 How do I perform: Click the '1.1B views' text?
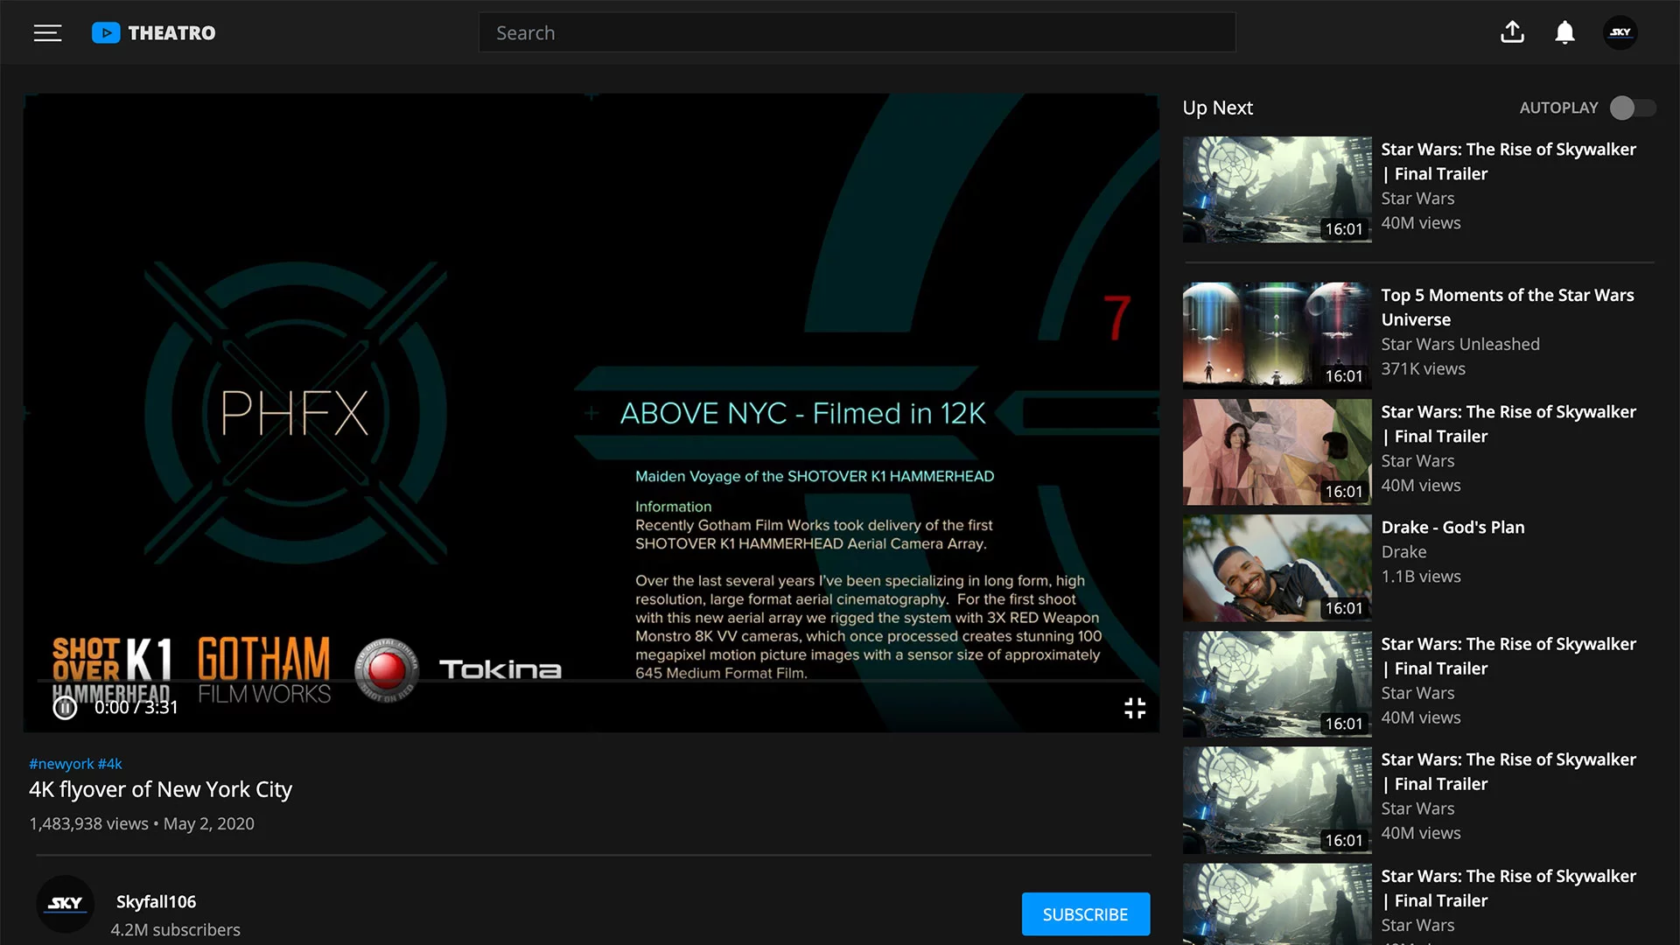click(1421, 577)
